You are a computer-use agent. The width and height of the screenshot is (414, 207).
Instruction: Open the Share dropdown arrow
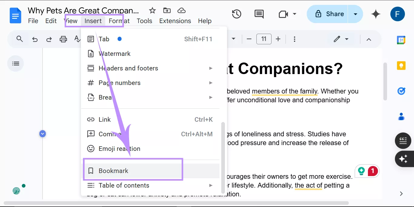pyautogui.click(x=356, y=14)
